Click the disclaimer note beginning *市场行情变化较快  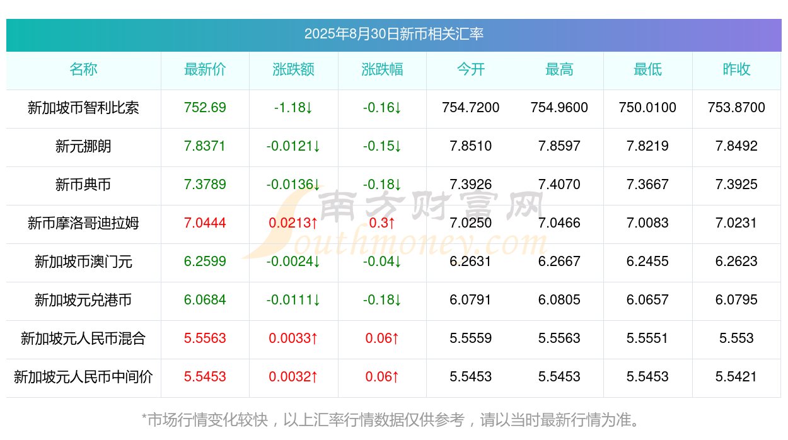tap(394, 420)
